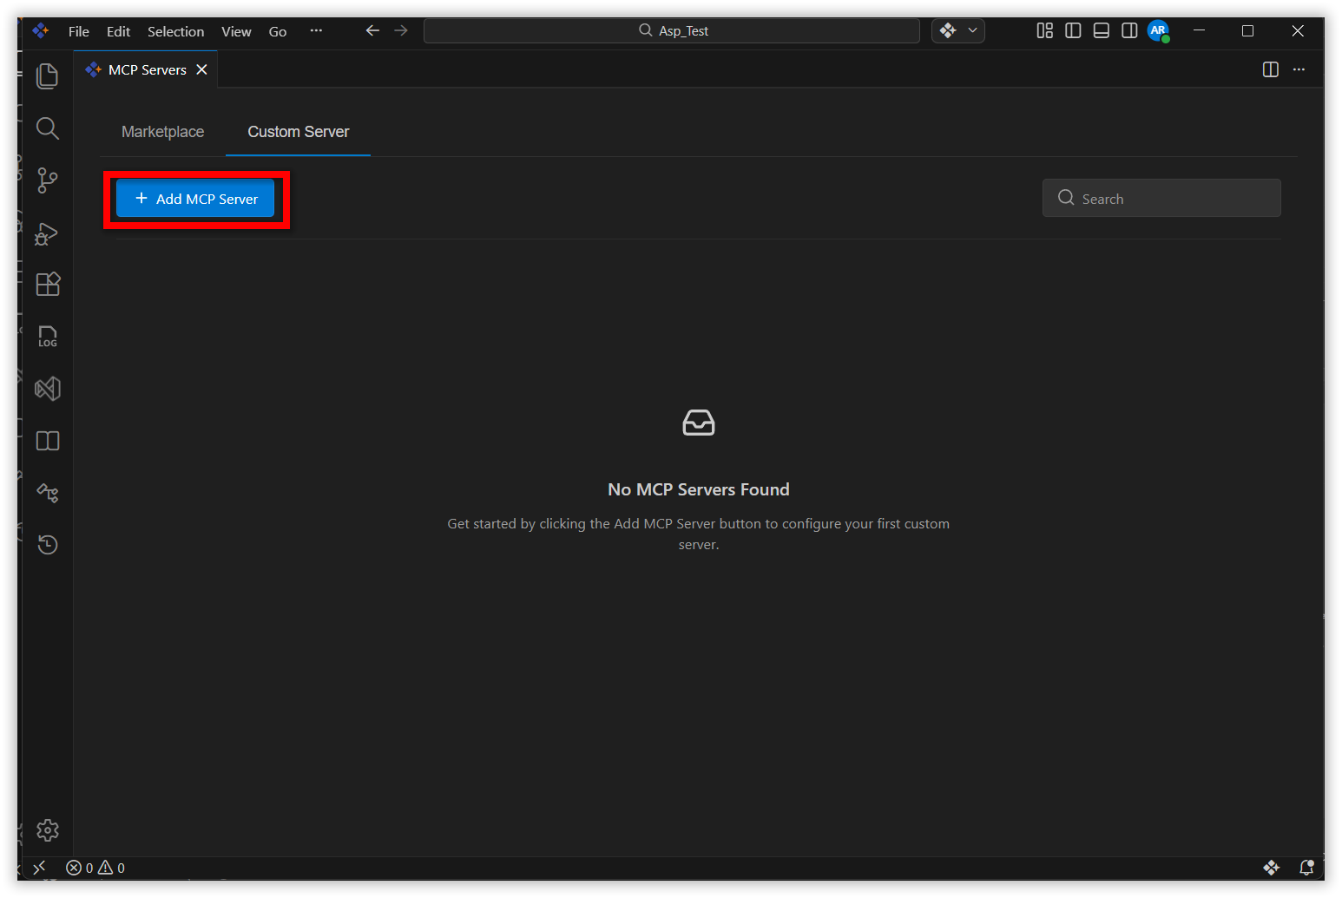Image resolution: width=1342 pixels, height=898 pixels.
Task: Open the Explorer view in activity bar
Action: point(47,76)
